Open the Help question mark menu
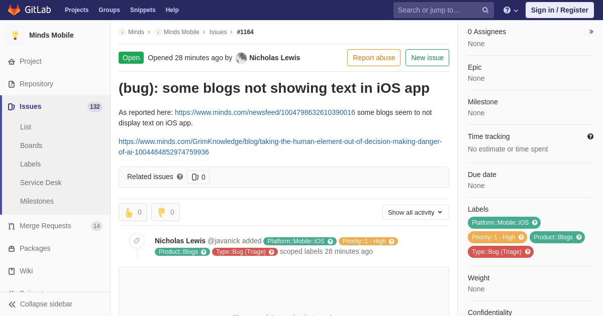603x316 pixels. pos(511,10)
